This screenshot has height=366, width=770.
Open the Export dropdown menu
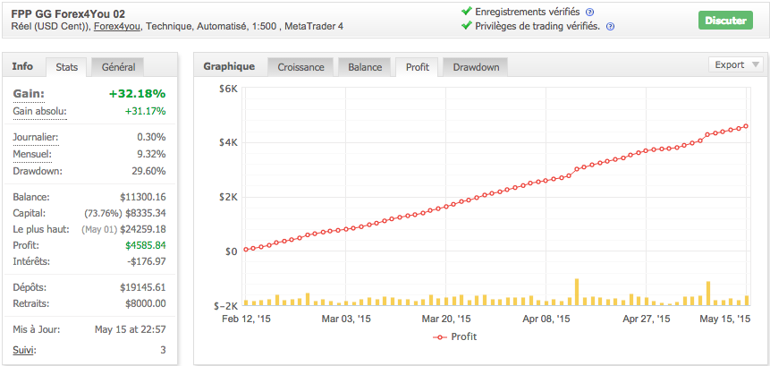point(736,64)
